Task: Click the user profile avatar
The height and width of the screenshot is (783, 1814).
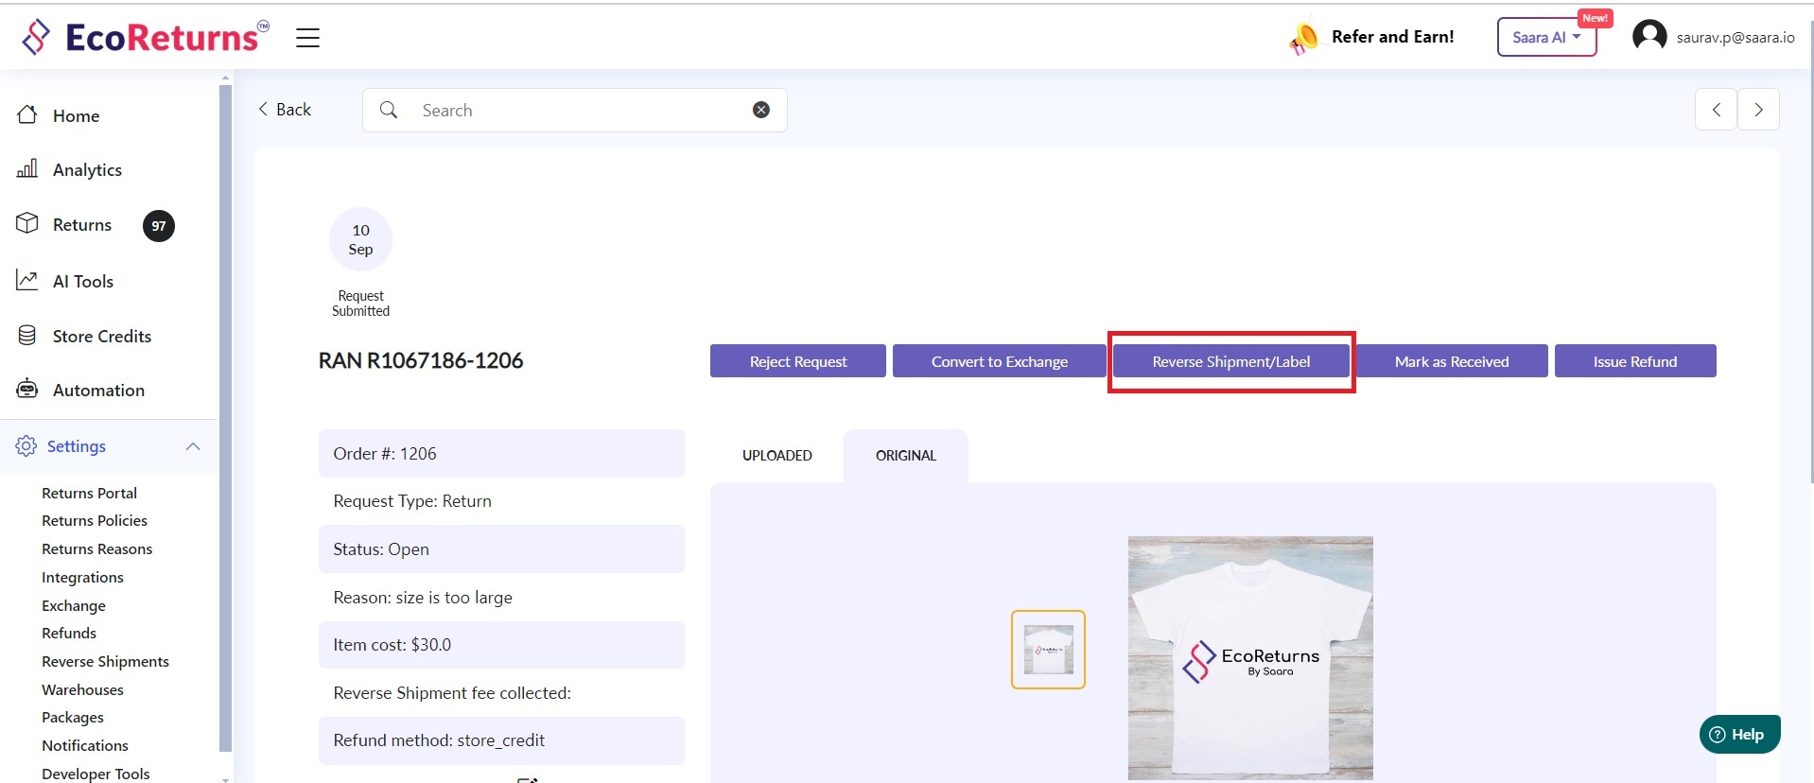Action: (x=1649, y=37)
